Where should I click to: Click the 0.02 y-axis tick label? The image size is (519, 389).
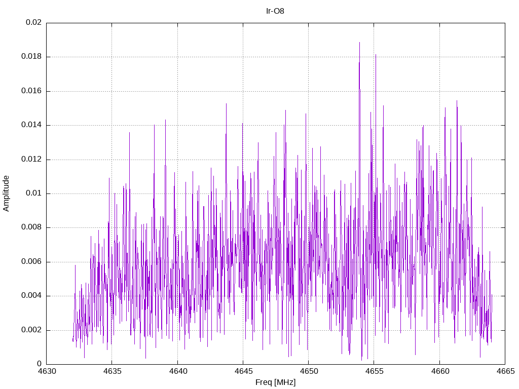(x=34, y=22)
